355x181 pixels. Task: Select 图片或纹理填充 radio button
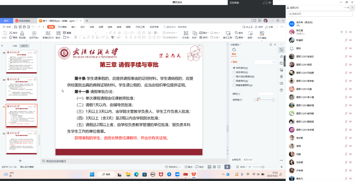coord(234,76)
